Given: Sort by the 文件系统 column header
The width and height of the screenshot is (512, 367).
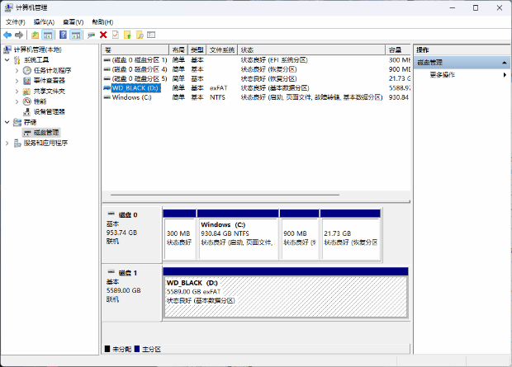Looking at the screenshot, I should click(222, 50).
